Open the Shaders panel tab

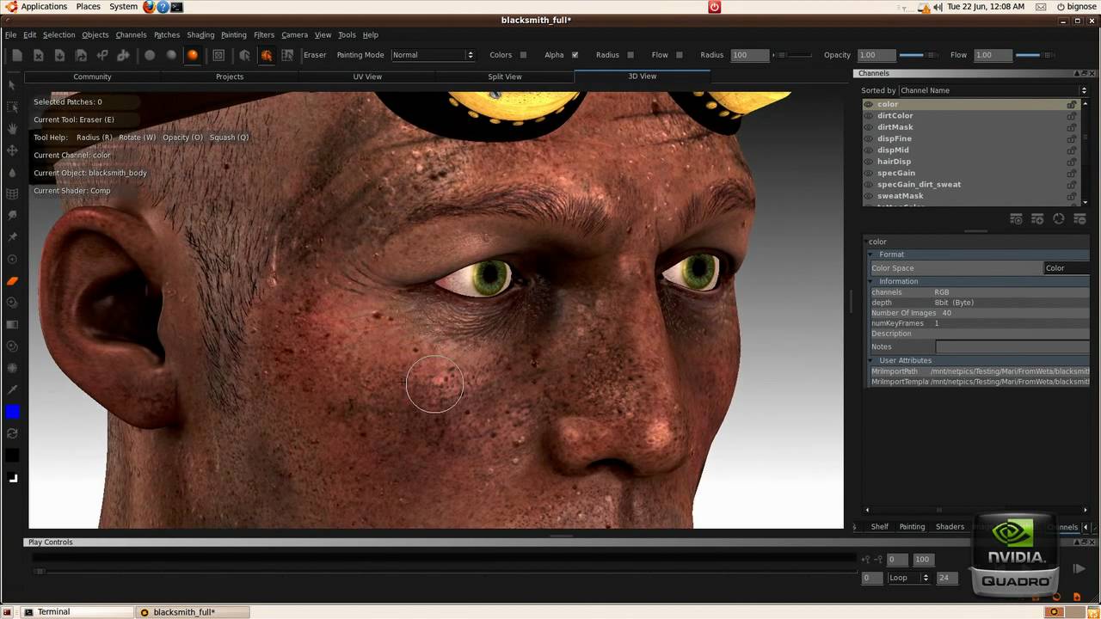pyautogui.click(x=950, y=527)
